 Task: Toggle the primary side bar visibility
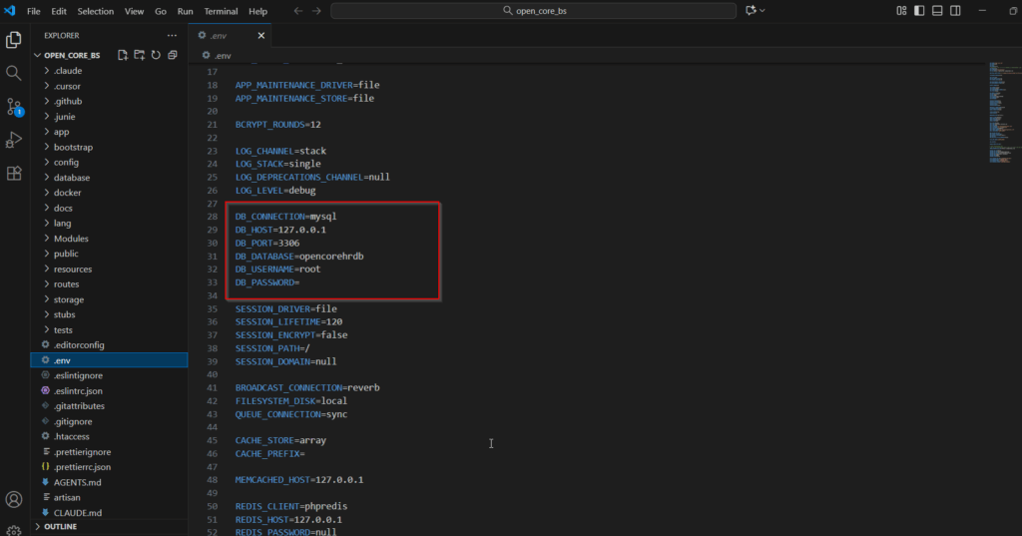(919, 11)
